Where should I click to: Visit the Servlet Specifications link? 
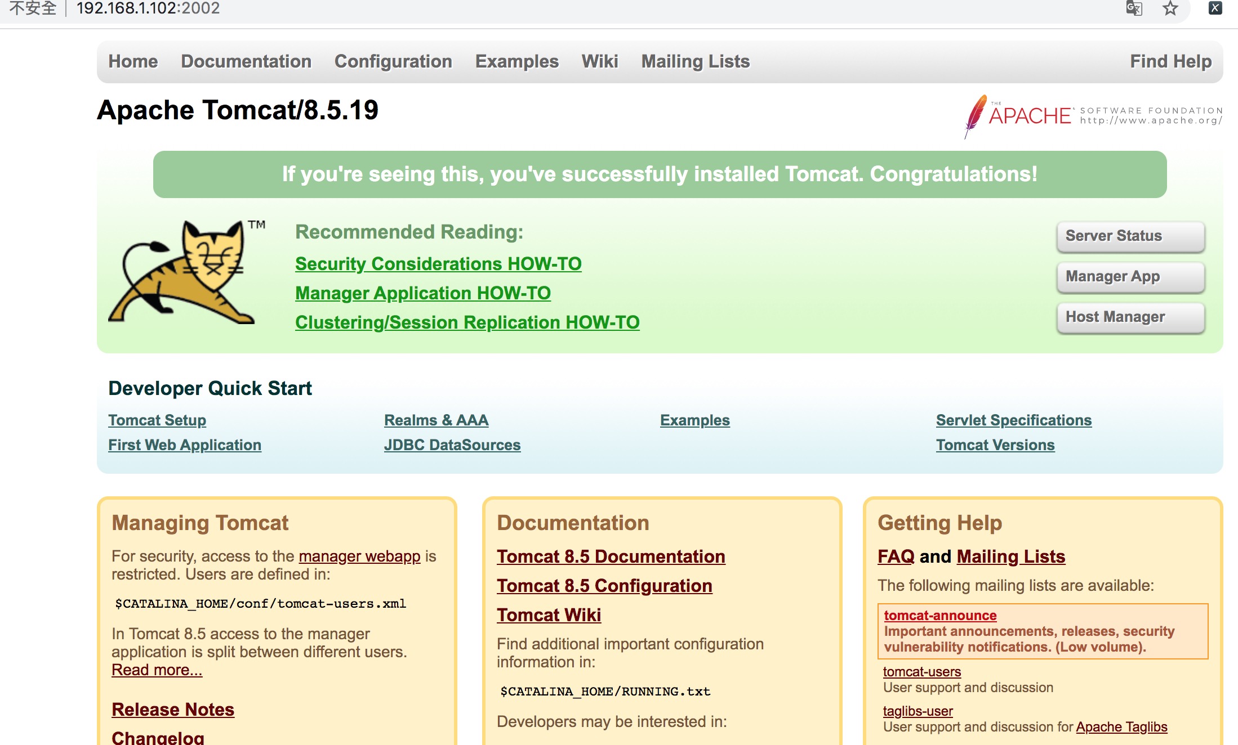coord(1014,420)
